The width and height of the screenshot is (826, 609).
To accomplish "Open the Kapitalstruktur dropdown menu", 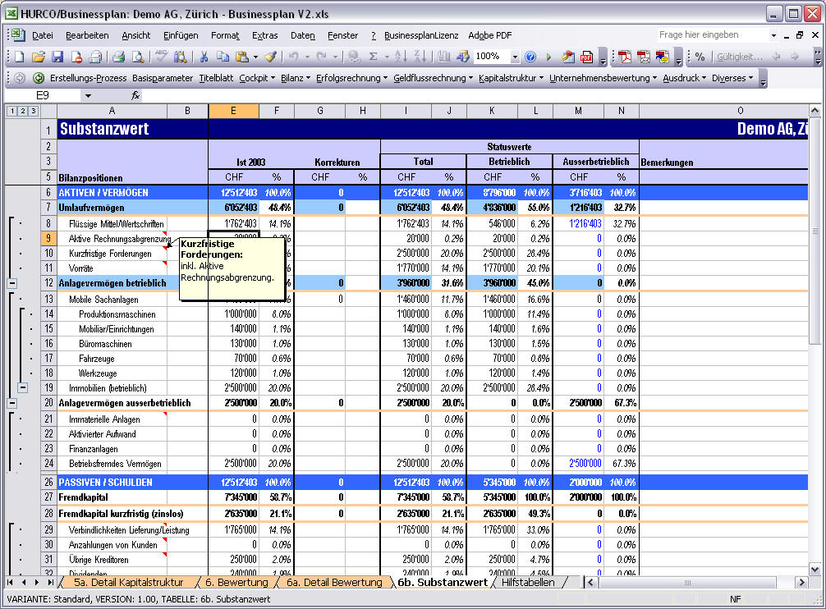I will pos(511,78).
